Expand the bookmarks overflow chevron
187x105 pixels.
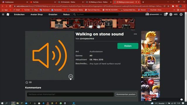pos(174,10)
